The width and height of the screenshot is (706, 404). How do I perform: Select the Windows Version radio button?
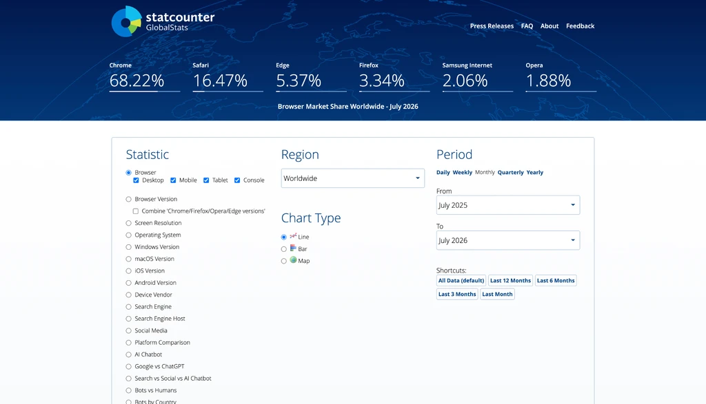point(129,247)
